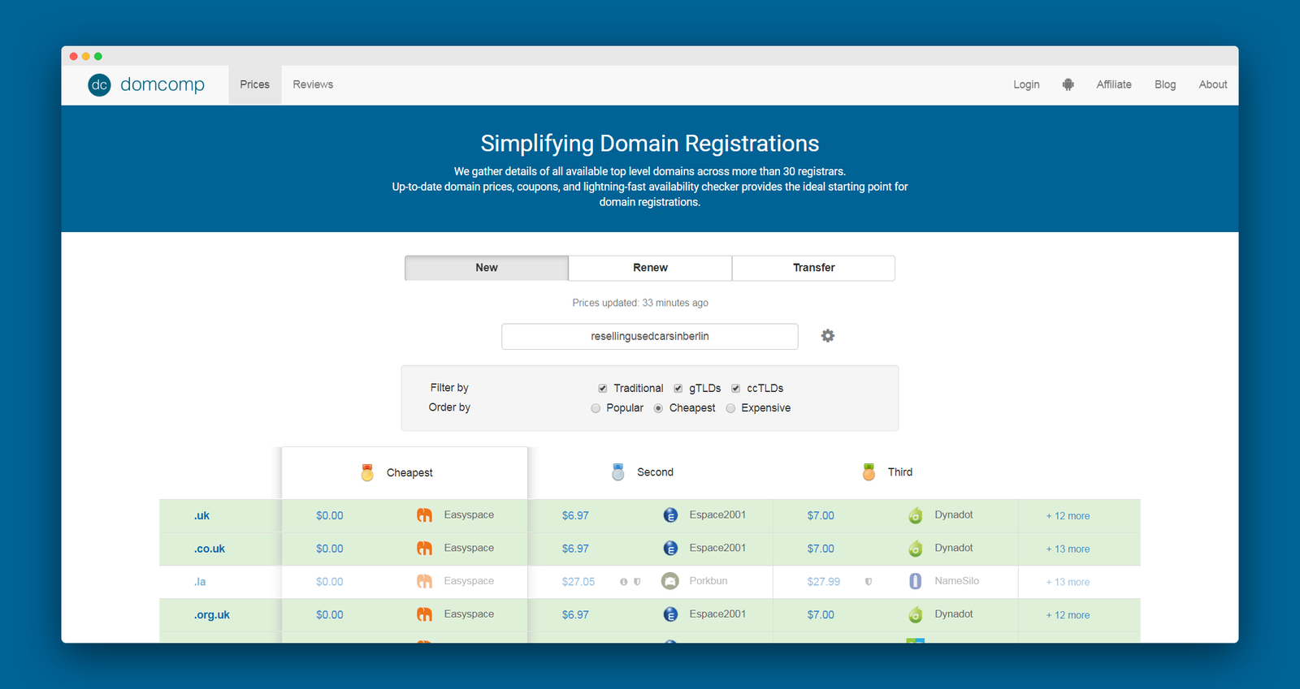Image resolution: width=1300 pixels, height=689 pixels.
Task: Select Cheapest order radio button
Action: 658,408
